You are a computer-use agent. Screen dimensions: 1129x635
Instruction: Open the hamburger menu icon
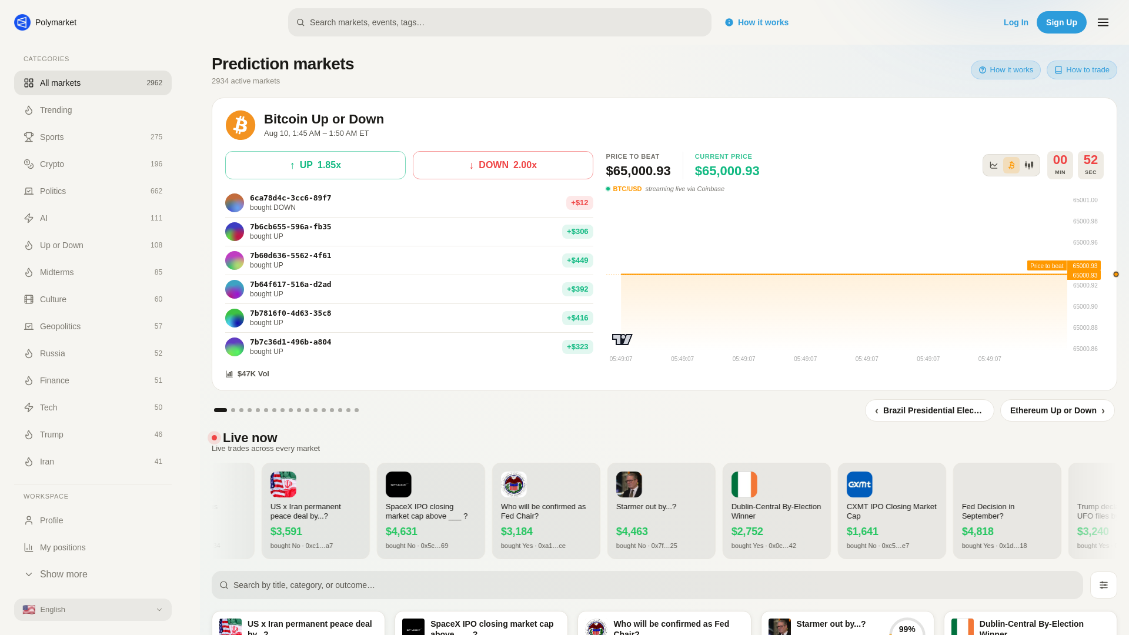(x=1103, y=22)
